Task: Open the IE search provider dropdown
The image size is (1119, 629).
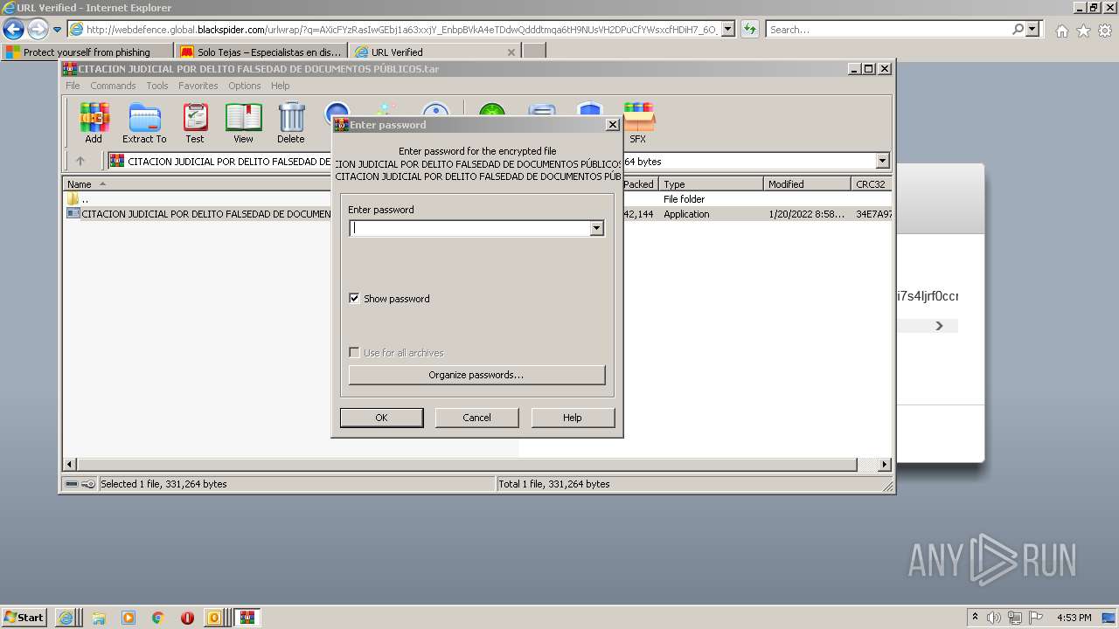Action: (x=1033, y=29)
